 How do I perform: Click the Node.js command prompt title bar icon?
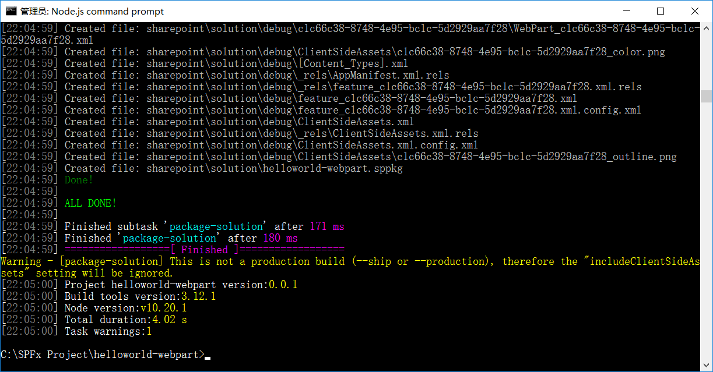(10, 11)
